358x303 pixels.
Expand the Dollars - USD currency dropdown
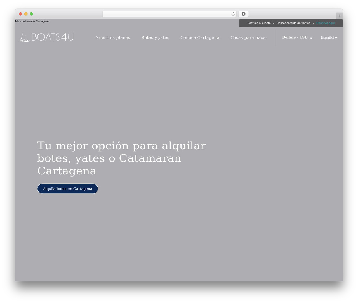[297, 37]
